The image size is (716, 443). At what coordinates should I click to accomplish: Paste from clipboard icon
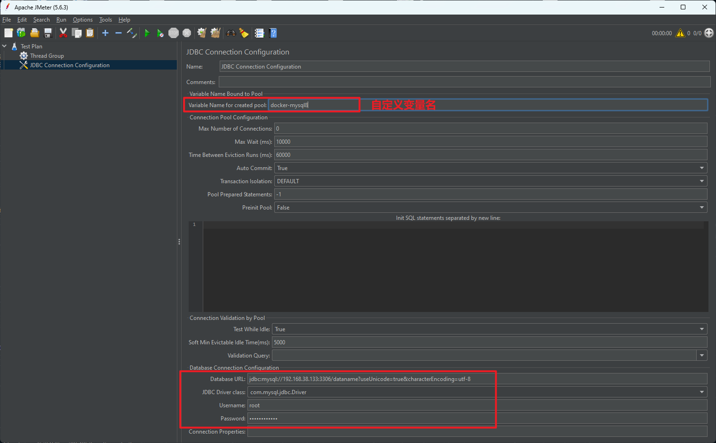[90, 33]
